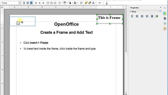Click the 'Click Insert > Frame' bullet
The image size is (168, 95).
tap(36, 43)
